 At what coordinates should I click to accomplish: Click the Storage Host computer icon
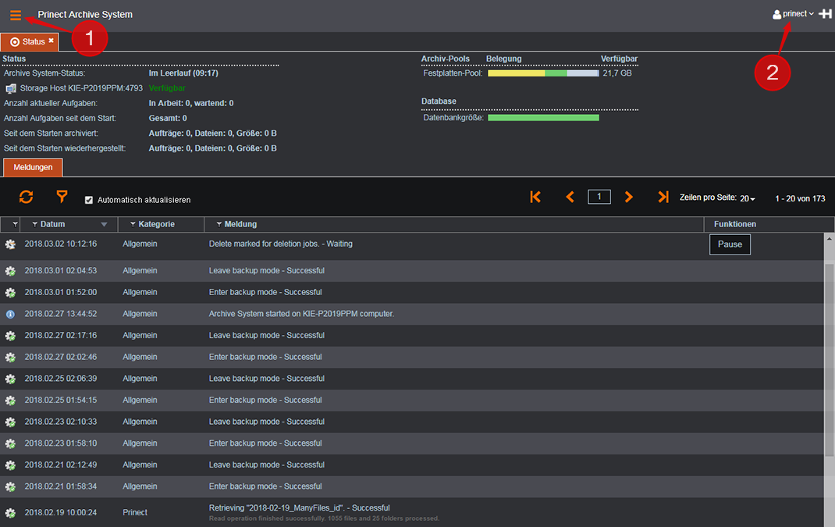(x=11, y=88)
